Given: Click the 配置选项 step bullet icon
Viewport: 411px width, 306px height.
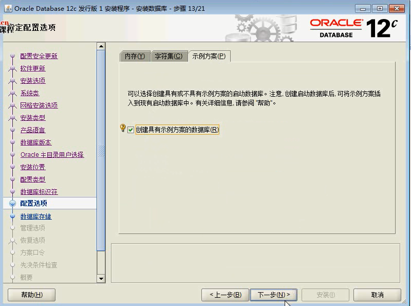Looking at the screenshot, I should [12, 203].
